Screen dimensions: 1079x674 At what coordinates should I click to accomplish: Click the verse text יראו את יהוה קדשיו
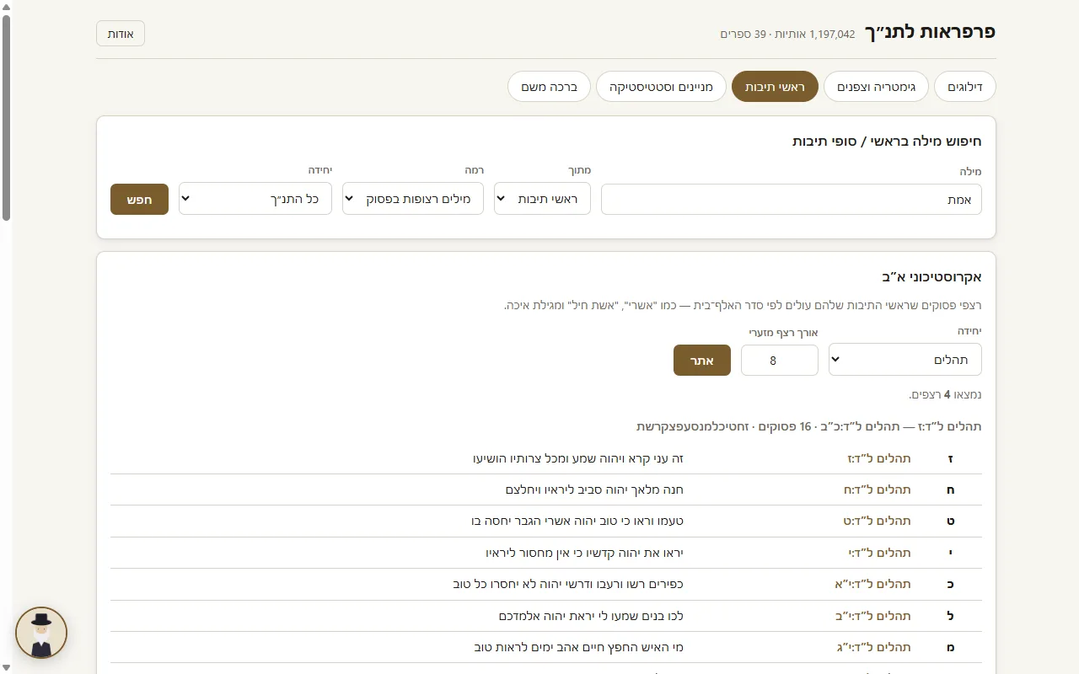584,553
